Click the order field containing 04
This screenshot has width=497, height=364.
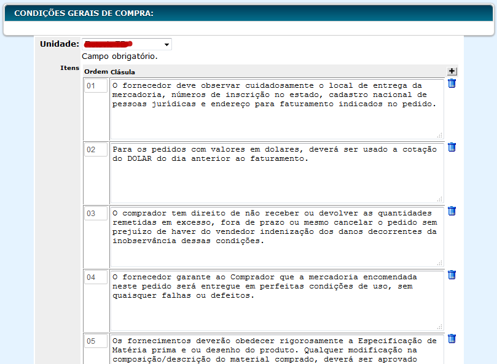(96, 277)
